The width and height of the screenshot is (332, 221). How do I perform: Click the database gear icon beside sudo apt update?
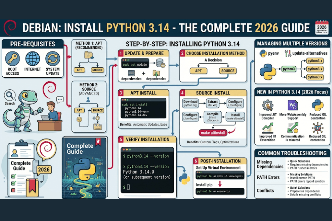tap(160, 63)
